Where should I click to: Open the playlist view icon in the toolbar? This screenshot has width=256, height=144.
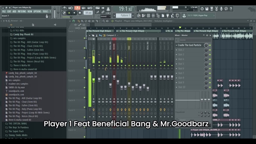(139, 16)
